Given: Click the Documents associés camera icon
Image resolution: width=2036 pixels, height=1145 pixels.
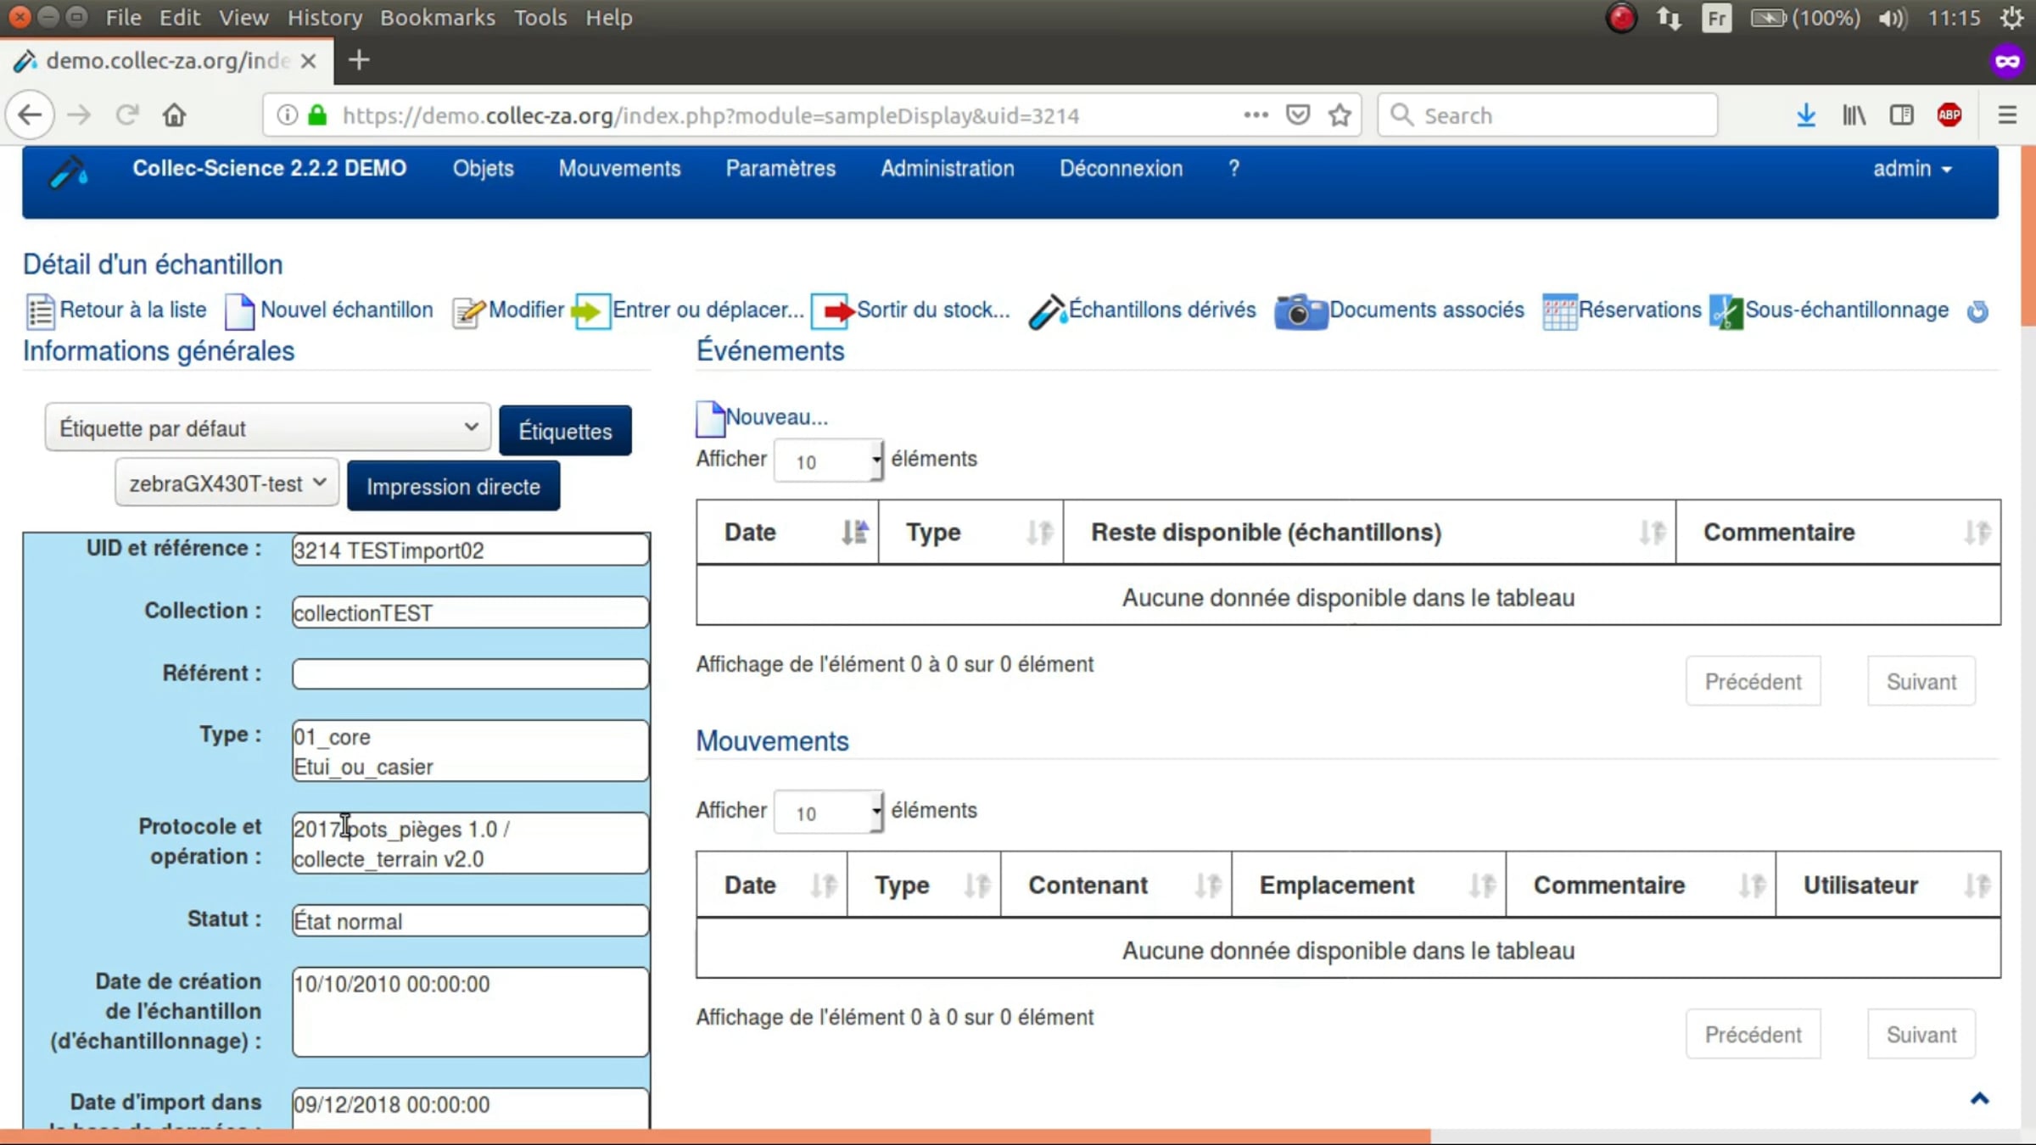Looking at the screenshot, I should (1300, 311).
